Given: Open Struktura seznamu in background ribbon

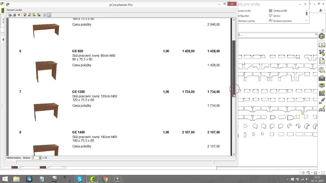Looking at the screenshot, I should pyautogui.click(x=280, y=21).
